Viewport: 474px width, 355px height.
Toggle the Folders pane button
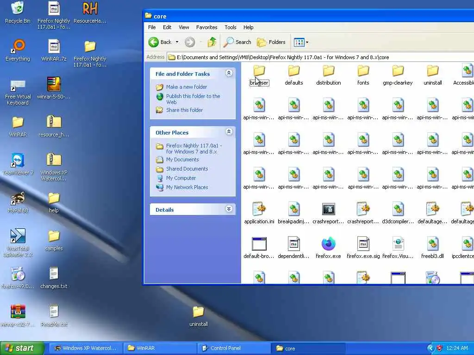pos(271,42)
